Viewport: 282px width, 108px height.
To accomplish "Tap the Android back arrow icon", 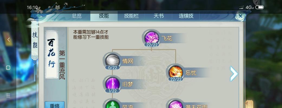I will point(8,40).
